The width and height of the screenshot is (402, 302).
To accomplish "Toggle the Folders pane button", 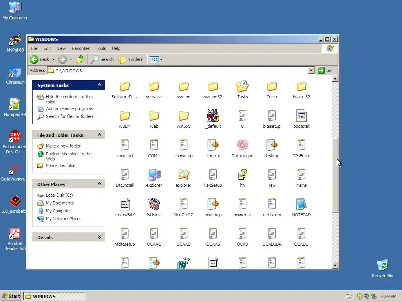I will point(130,59).
